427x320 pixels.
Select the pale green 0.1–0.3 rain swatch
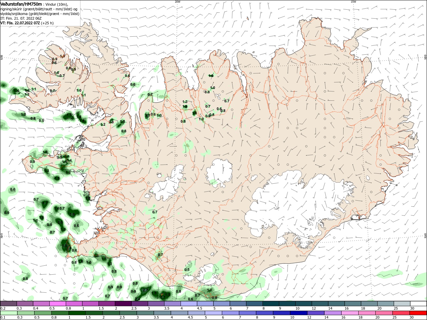(8, 313)
